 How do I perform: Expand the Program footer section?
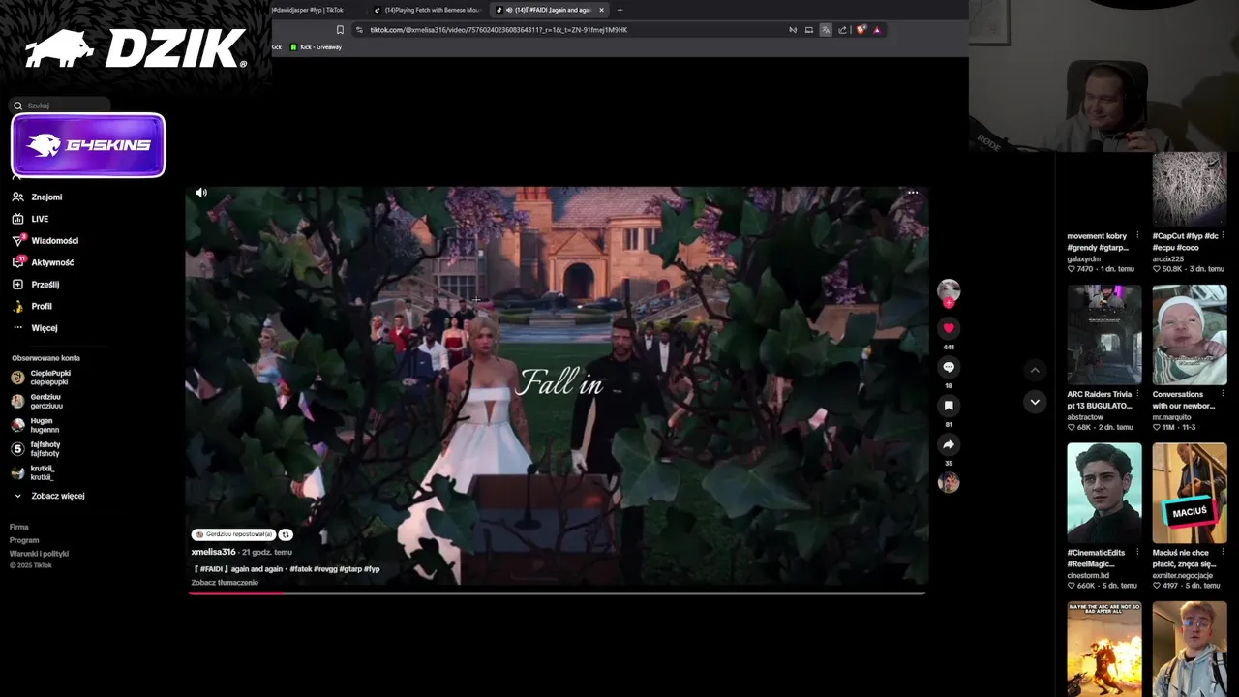pos(24,540)
